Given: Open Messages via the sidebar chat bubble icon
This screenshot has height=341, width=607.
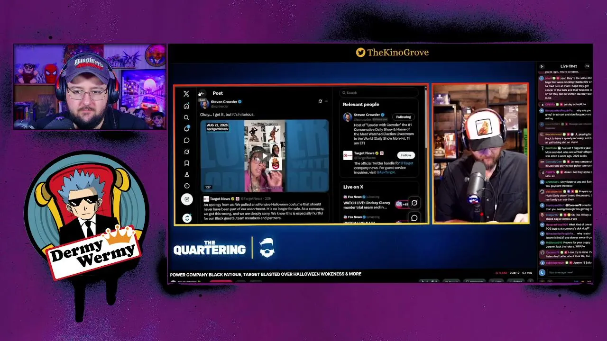Looking at the screenshot, I should click(186, 140).
